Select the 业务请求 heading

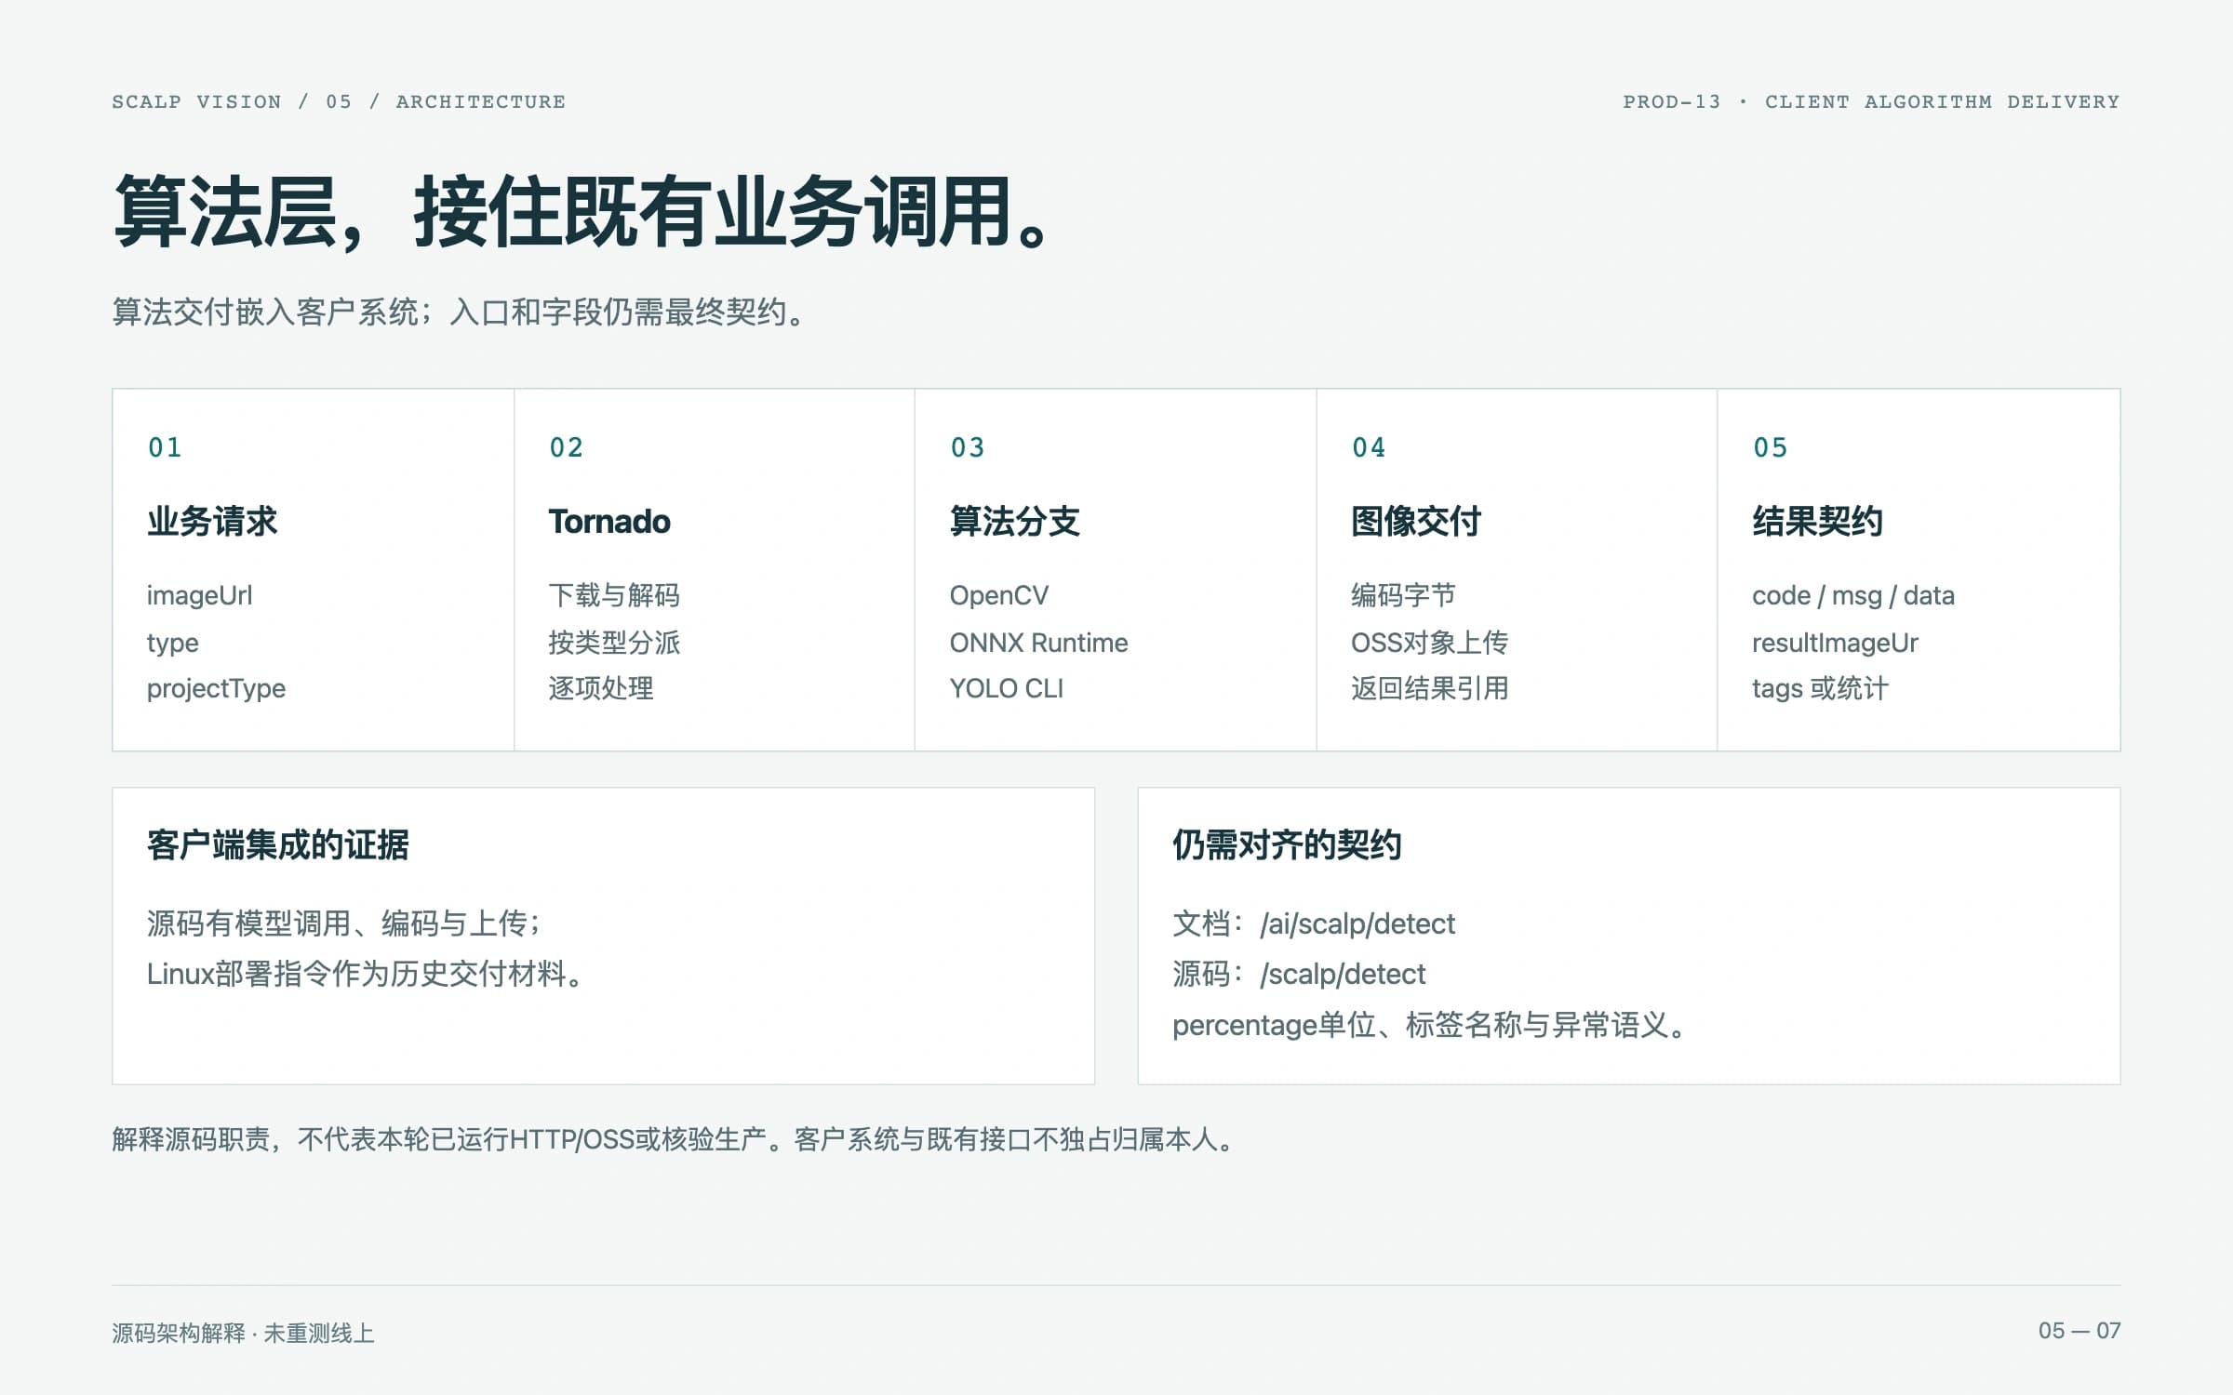(212, 521)
